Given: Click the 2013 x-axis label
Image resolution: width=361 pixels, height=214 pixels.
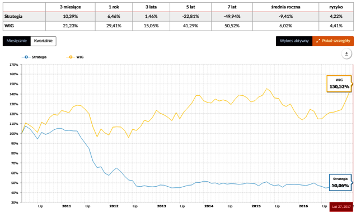Looking at the screenshot, I should point(161,206).
